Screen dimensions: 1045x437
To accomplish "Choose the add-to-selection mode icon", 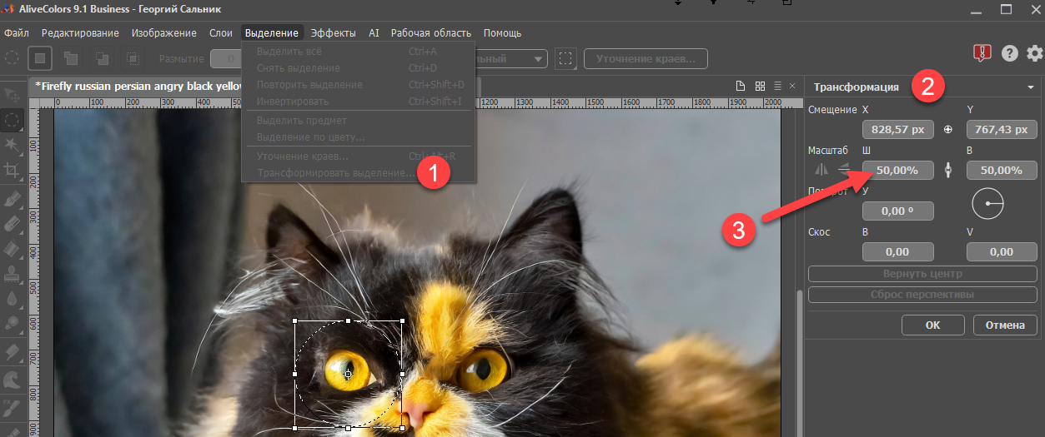I will point(72,58).
